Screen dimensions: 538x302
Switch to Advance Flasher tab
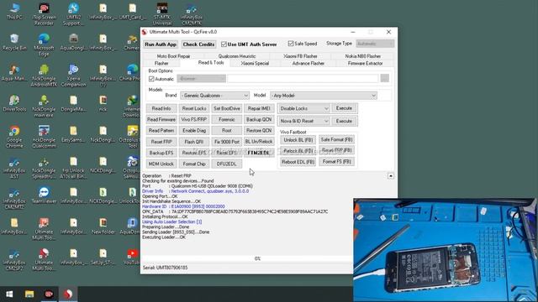(x=309, y=64)
